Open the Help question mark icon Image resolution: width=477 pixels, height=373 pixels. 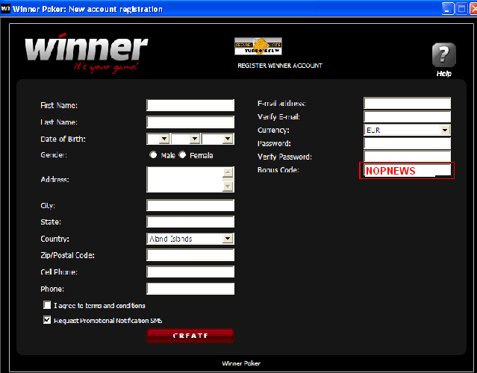444,54
